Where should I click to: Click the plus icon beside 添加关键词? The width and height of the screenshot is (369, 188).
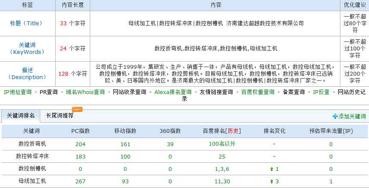coord(335,116)
